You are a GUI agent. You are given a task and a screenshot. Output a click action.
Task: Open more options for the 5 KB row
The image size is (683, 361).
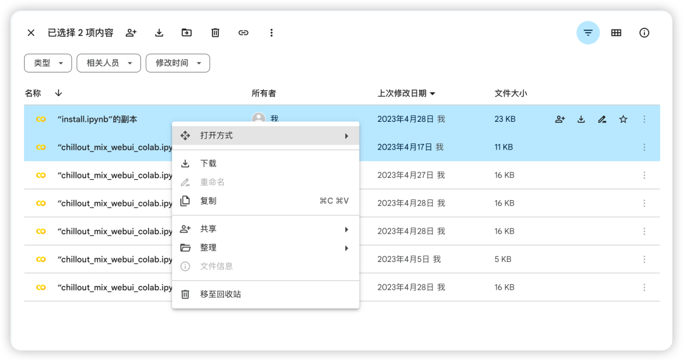(644, 259)
